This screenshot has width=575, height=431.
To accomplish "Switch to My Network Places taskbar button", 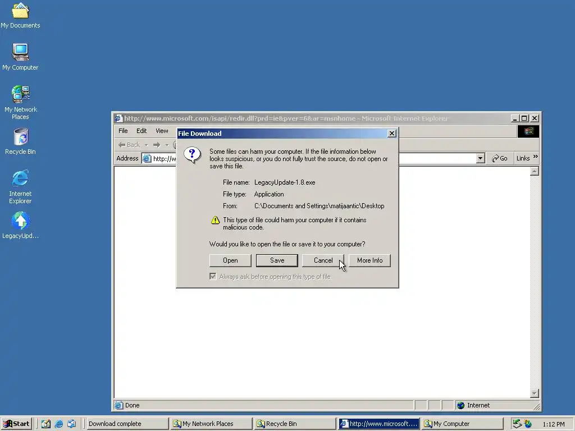I will pos(211,424).
